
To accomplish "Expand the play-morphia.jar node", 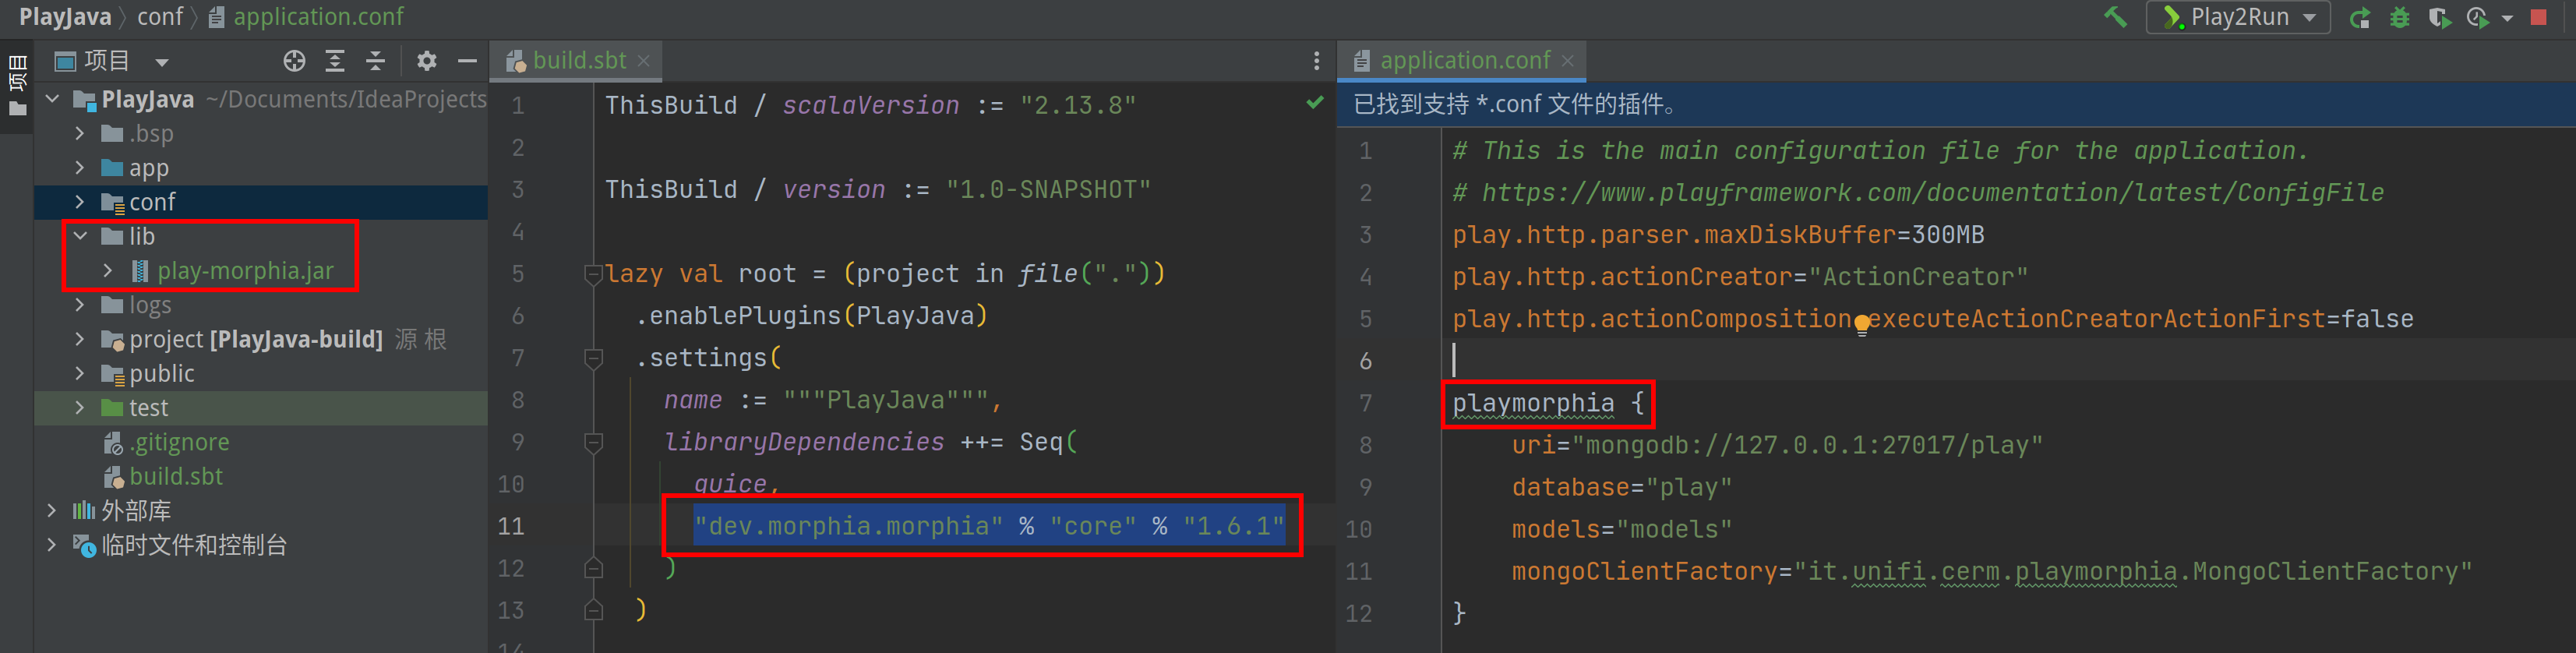I will [x=108, y=270].
